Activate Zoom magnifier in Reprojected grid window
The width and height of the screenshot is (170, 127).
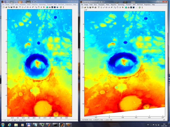[115, 7]
